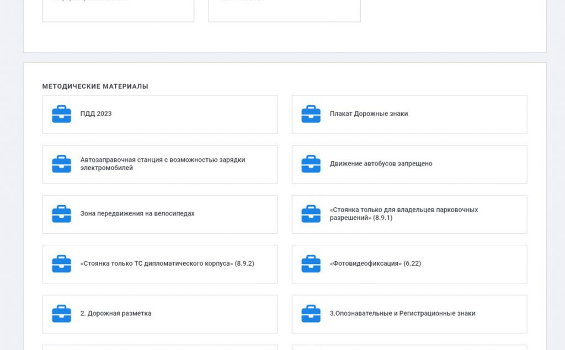This screenshot has height=350, width=565.
Task: Select «Стоянка только ТС дипломатического корпуса» title
Action: (x=167, y=264)
